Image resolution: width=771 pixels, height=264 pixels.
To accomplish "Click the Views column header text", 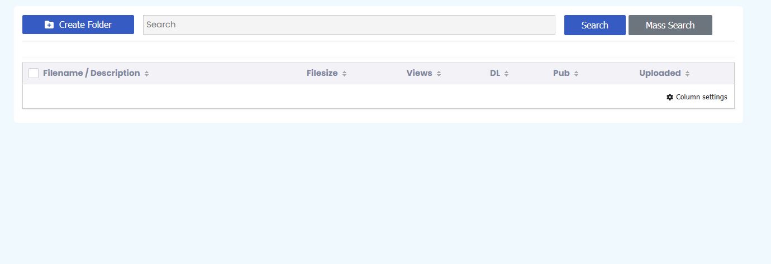I will tap(419, 73).
